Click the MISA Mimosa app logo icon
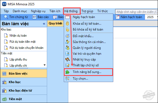Image resolution: width=158 pixels, height=103 pixels. (x=4, y=4)
